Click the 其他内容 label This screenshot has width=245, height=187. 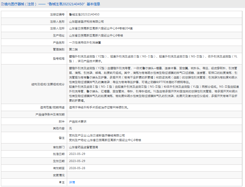(58, 128)
